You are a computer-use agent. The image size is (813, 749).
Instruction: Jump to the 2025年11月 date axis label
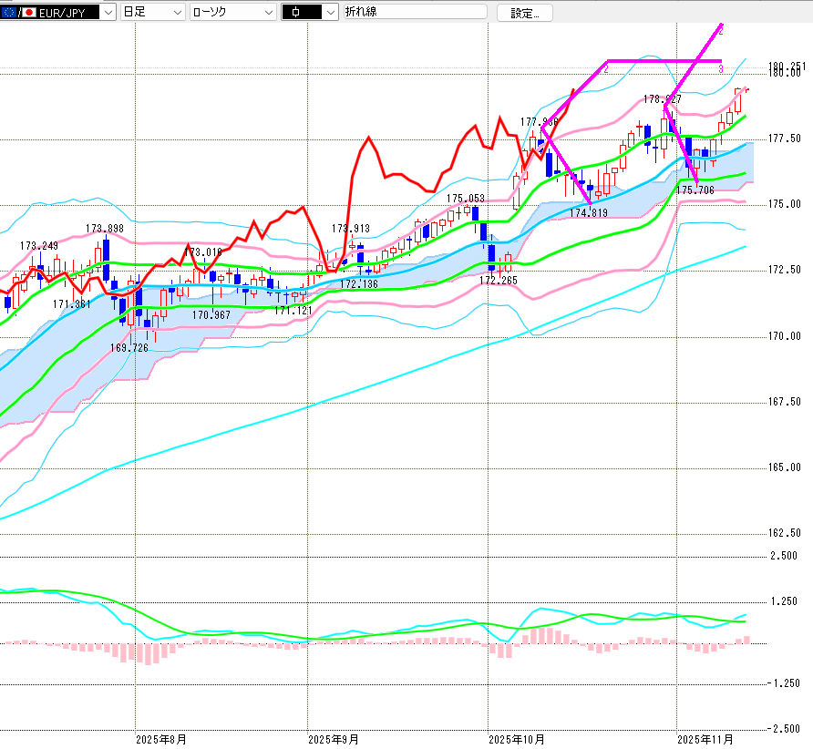click(705, 739)
